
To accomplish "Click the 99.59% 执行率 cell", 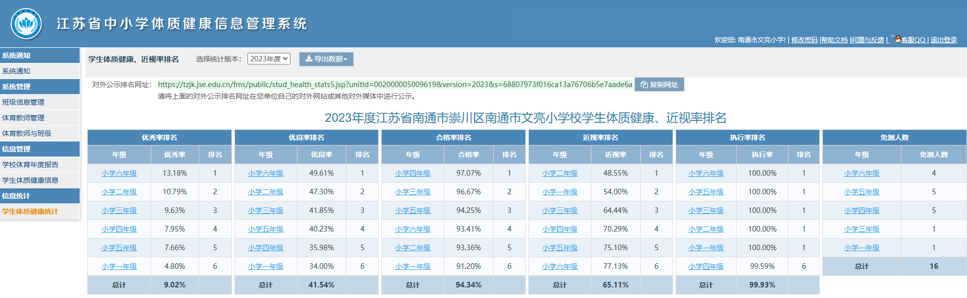I will (x=762, y=266).
